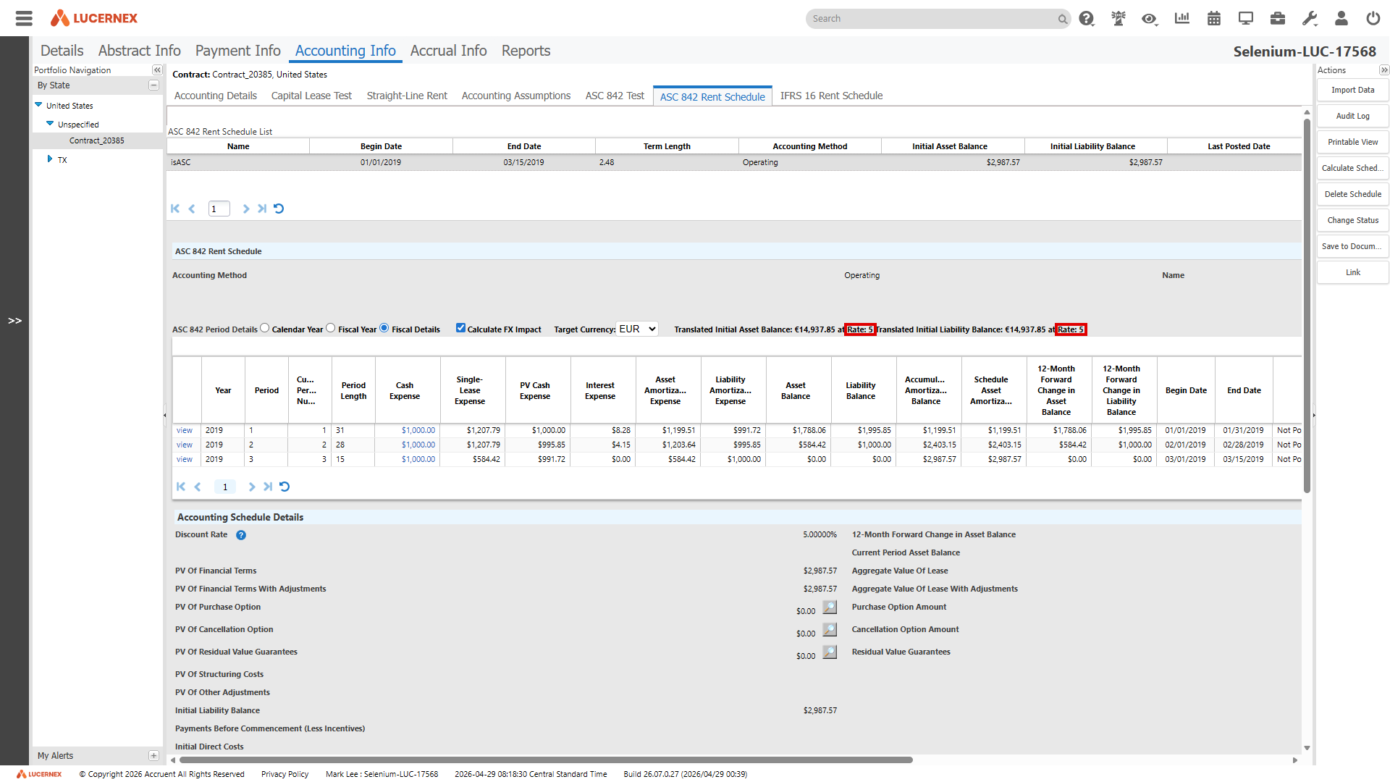Expand the left dark sidebar
Viewport: 1390px width, 782px height.
click(14, 321)
